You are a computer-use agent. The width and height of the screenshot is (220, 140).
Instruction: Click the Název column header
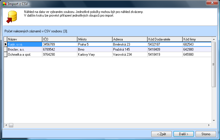point(25,39)
